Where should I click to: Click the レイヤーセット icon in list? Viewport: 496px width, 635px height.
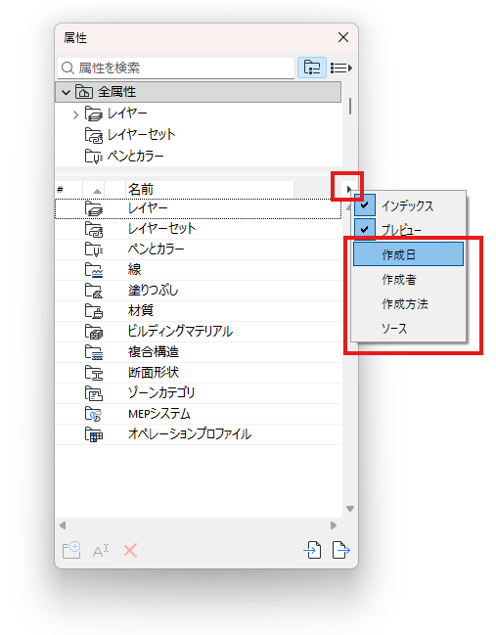pyautogui.click(x=94, y=229)
